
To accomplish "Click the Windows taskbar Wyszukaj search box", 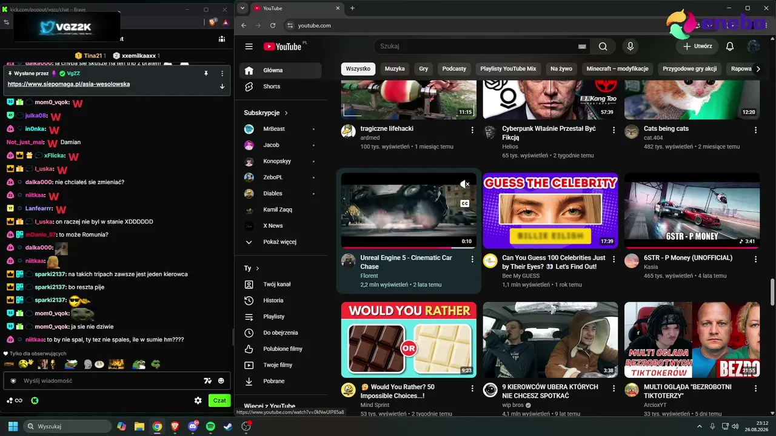I will [67, 426].
